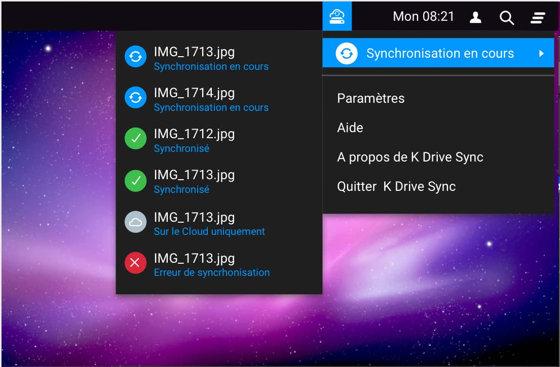The image size is (560, 367).
Task: Click the red X sync error icon
Action: [x=135, y=263]
